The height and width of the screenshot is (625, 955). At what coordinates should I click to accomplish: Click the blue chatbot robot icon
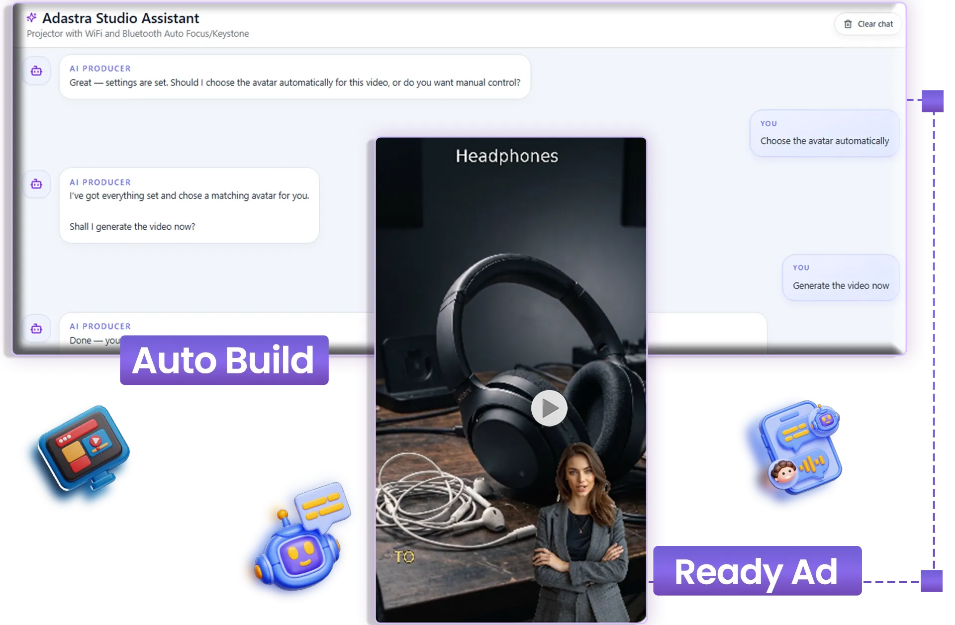tap(302, 537)
